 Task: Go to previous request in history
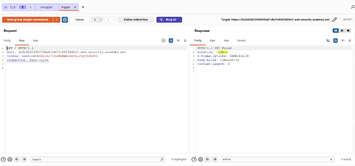click(95, 20)
